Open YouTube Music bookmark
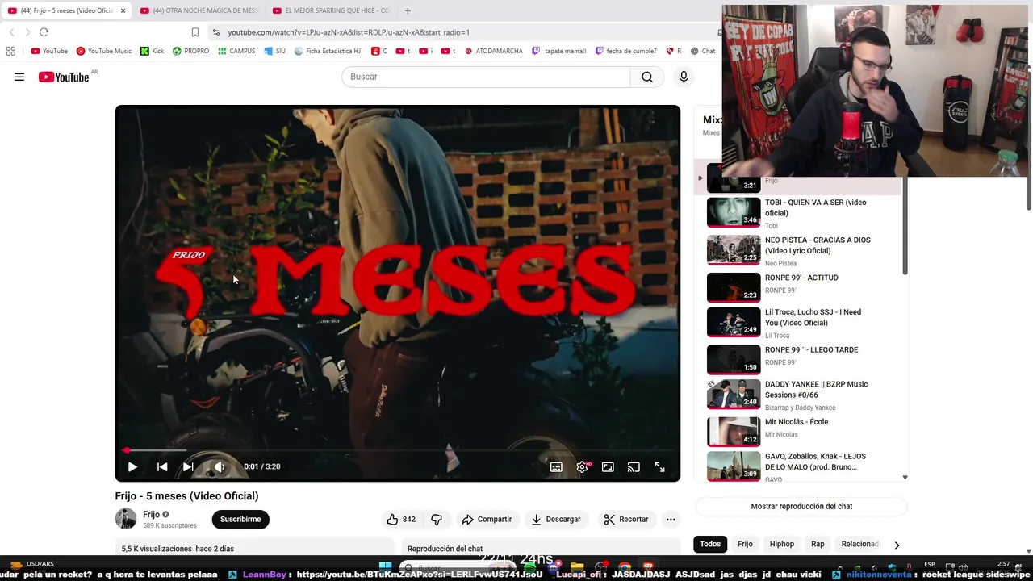The image size is (1033, 581). tap(103, 51)
